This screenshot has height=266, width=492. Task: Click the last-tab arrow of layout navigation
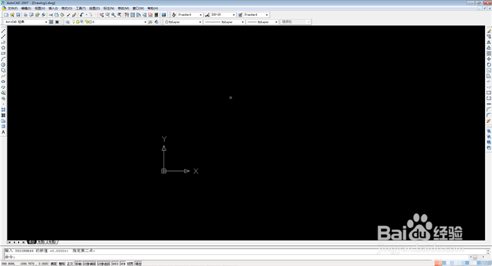pos(24,242)
